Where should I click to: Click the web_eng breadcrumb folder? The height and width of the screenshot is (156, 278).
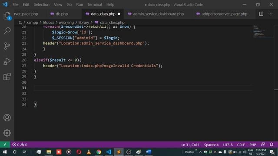coord(66,23)
